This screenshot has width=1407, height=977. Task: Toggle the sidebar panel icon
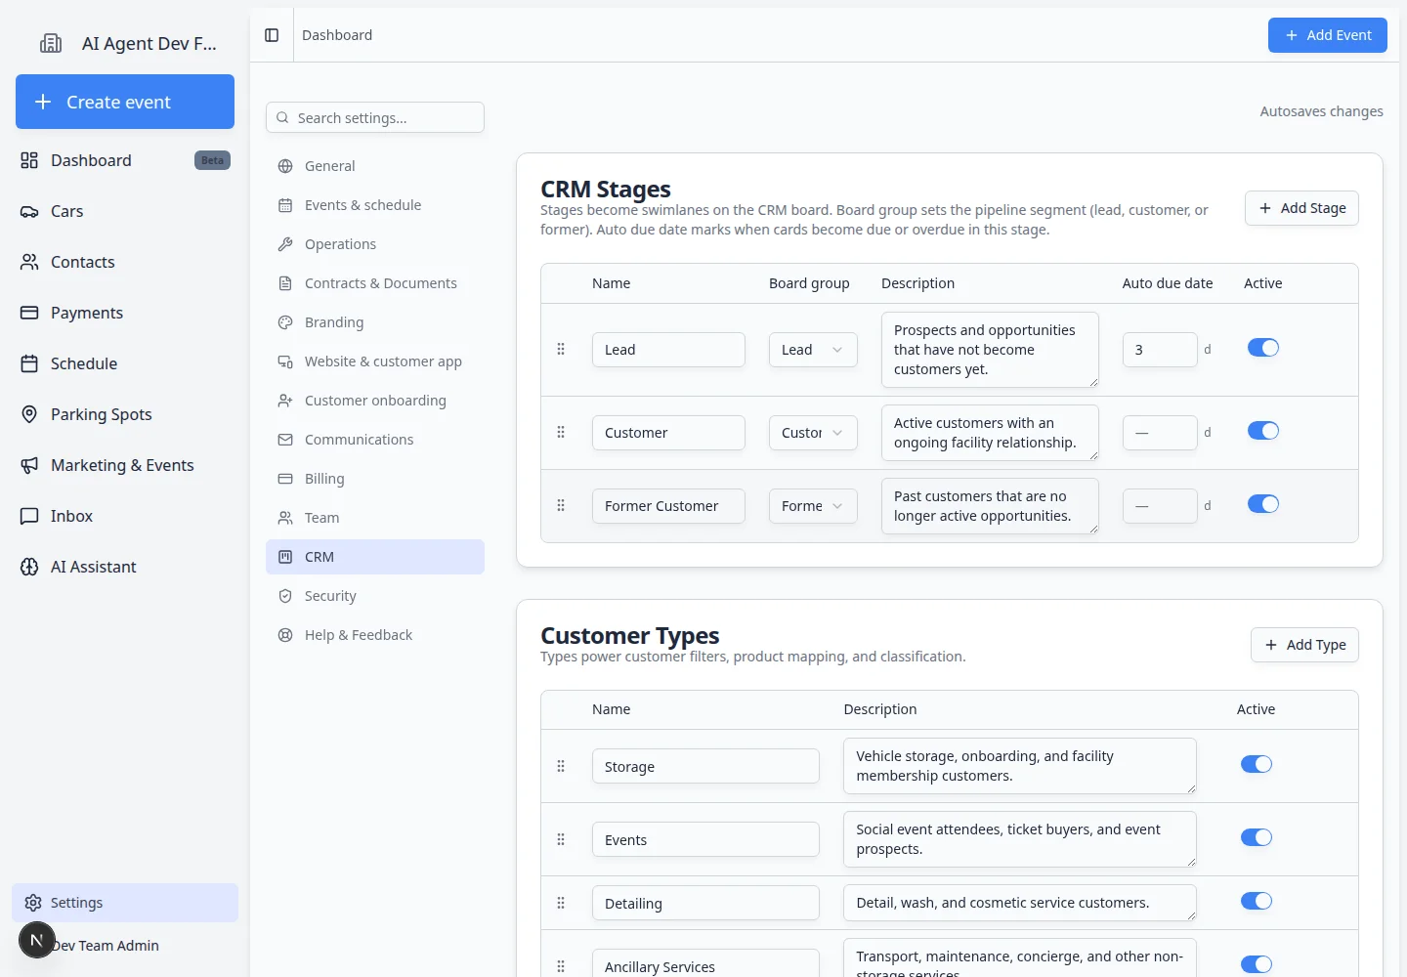272,35
